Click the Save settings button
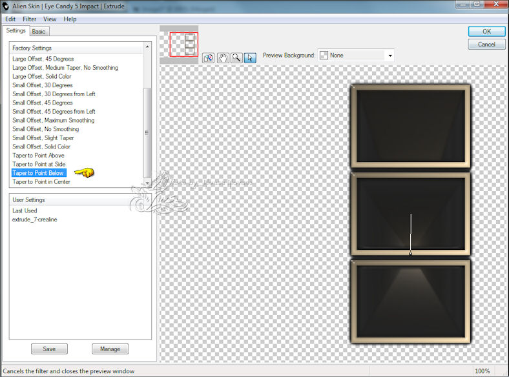Viewport: 509px width, 377px height. (x=49, y=349)
